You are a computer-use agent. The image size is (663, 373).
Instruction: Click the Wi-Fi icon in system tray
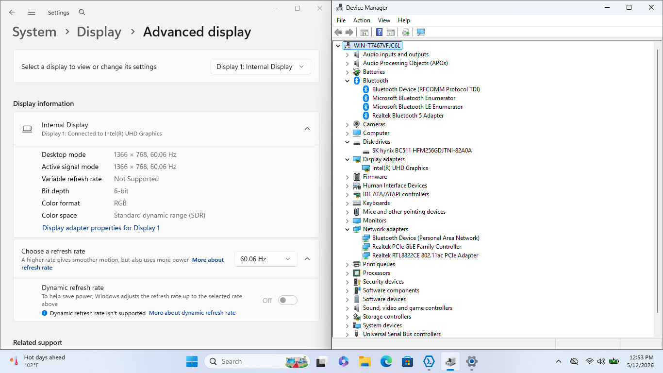(589, 361)
